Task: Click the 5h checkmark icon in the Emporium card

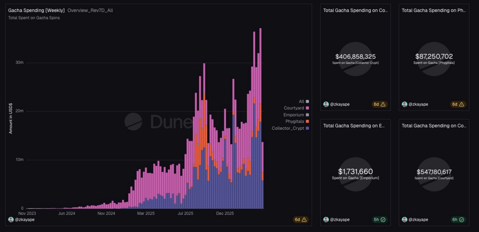Action: 383,220
